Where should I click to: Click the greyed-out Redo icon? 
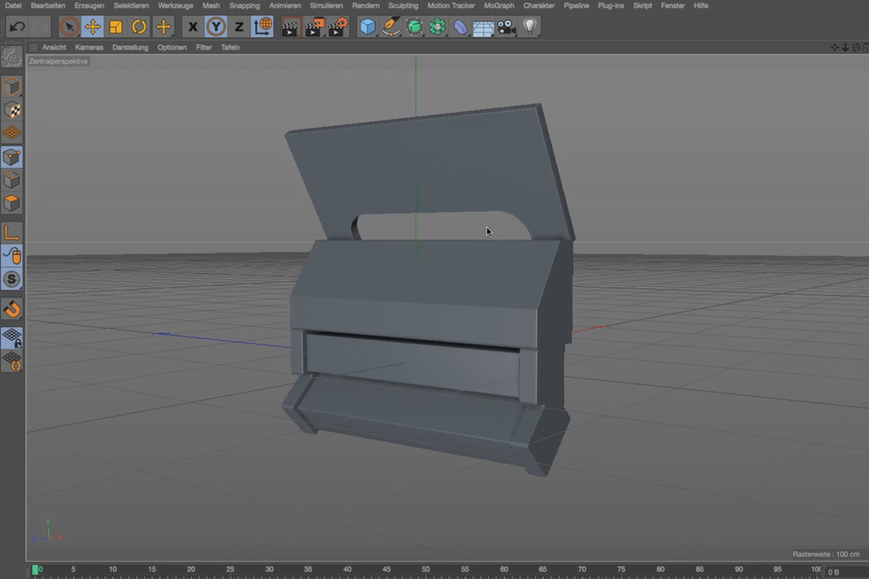click(x=40, y=28)
